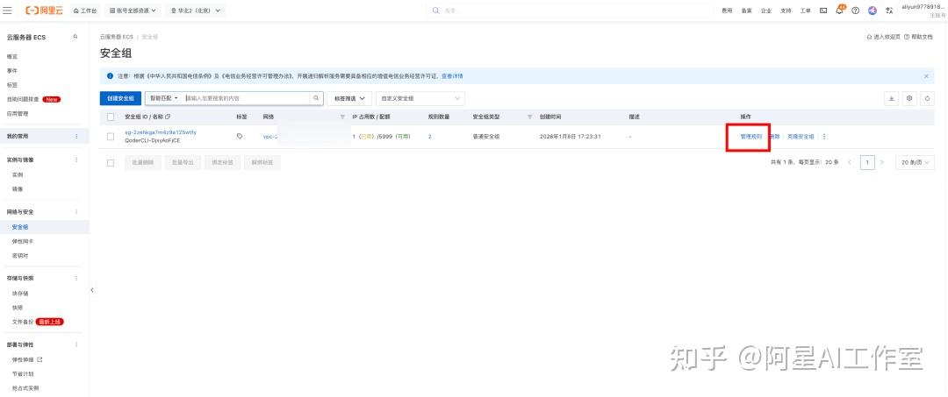This screenshot has width=948, height=397.
Task: Open the 备案 top menu
Action: pyautogui.click(x=747, y=11)
